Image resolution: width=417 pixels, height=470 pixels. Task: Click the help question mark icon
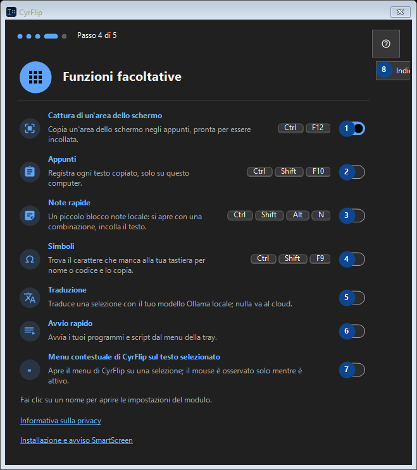pos(386,44)
